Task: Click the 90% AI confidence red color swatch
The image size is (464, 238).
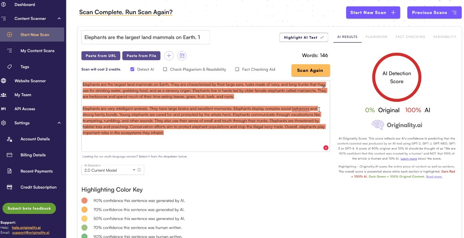Action: click(84, 201)
